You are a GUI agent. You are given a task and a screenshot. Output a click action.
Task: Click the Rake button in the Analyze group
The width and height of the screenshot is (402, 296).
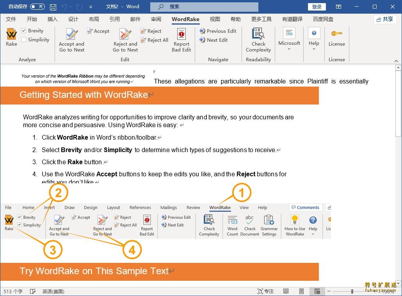tap(11, 37)
